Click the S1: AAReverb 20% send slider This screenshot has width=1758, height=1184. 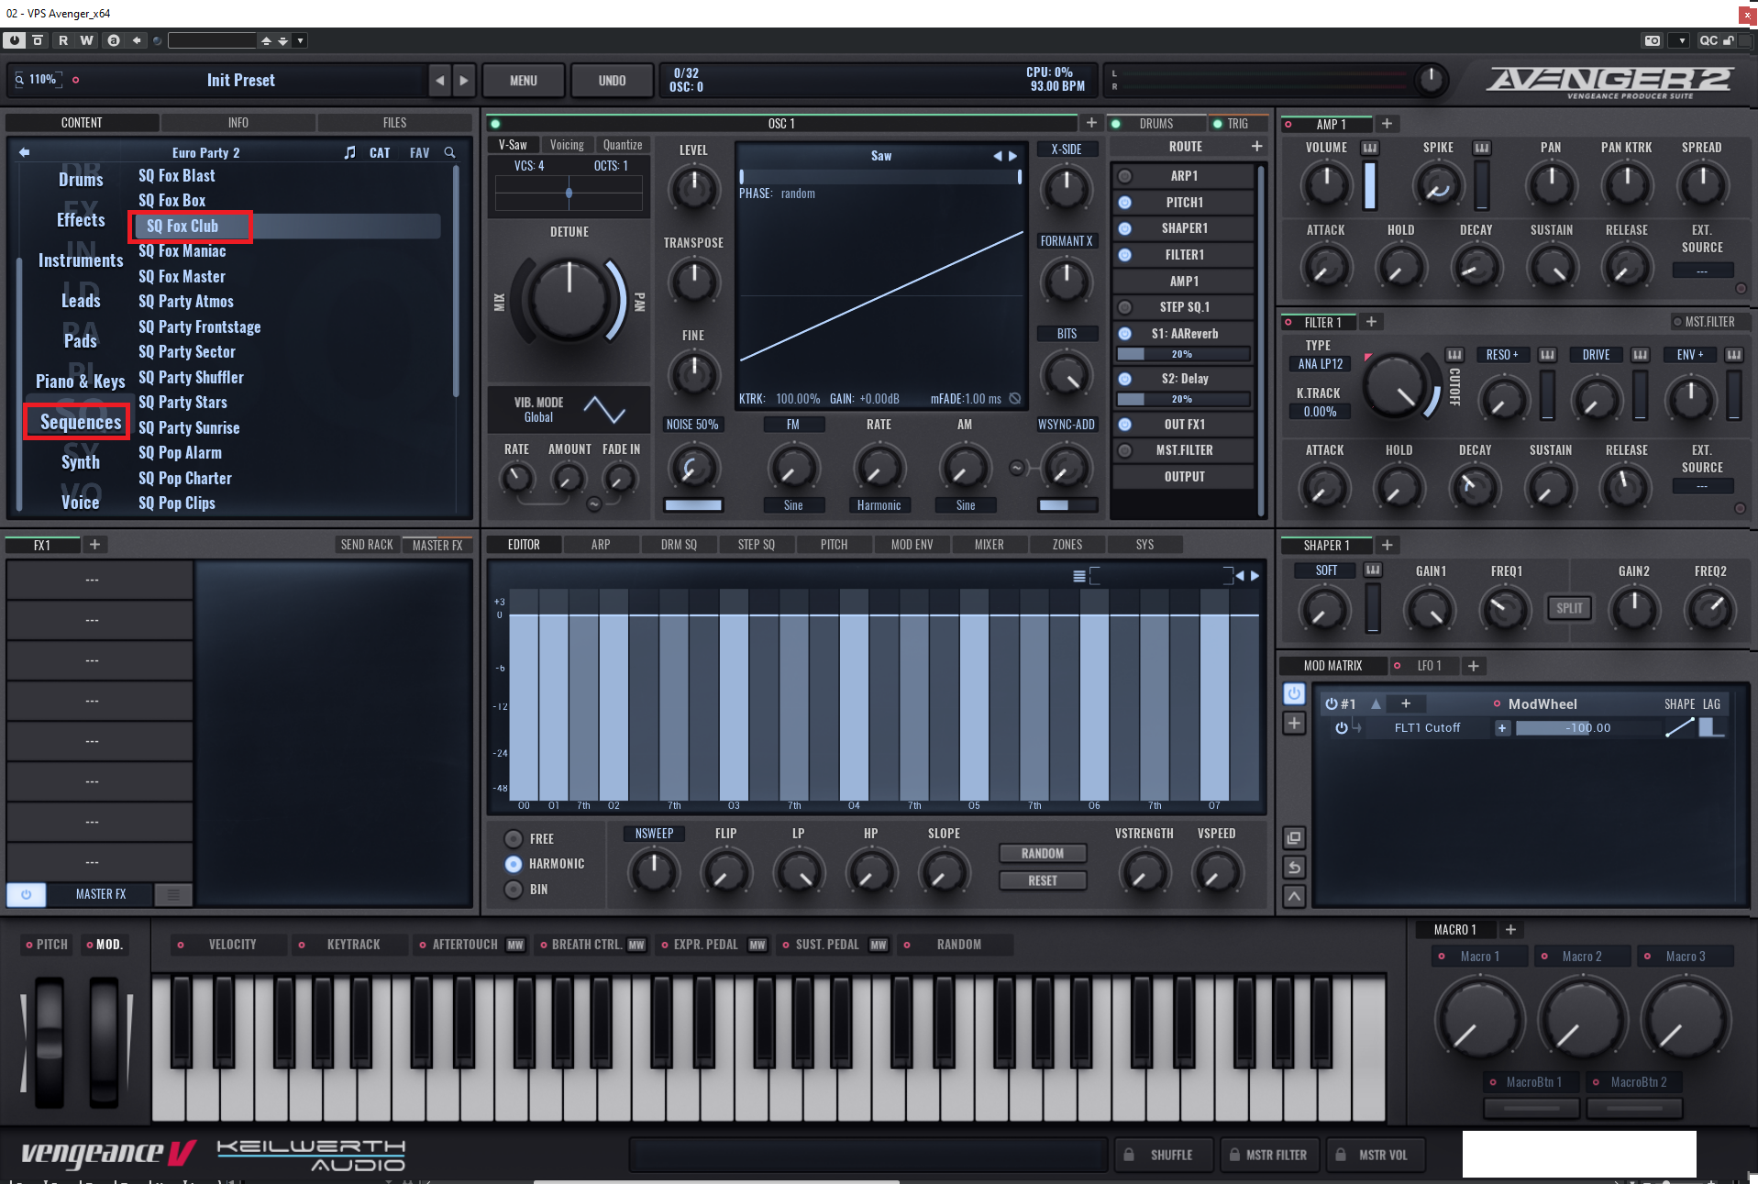[1182, 354]
